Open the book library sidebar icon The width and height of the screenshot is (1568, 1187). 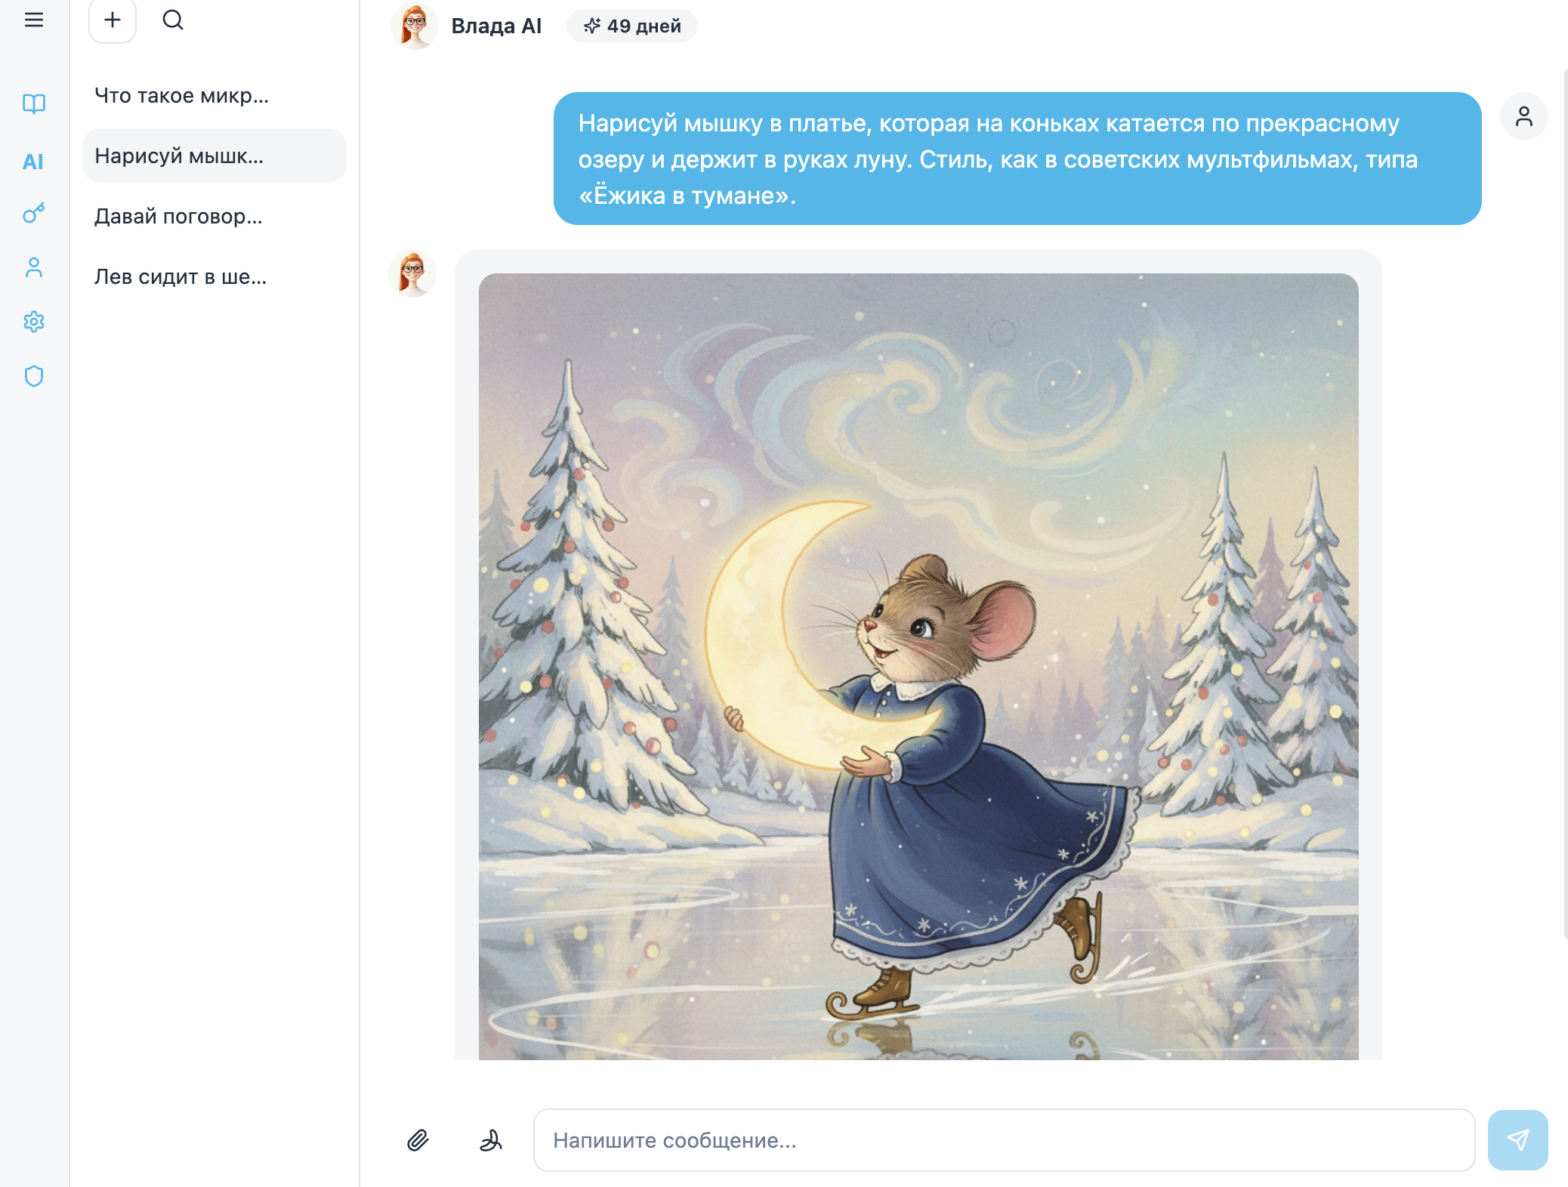(x=34, y=103)
